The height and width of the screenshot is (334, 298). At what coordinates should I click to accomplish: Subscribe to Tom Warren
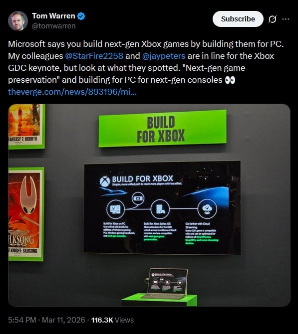[238, 19]
